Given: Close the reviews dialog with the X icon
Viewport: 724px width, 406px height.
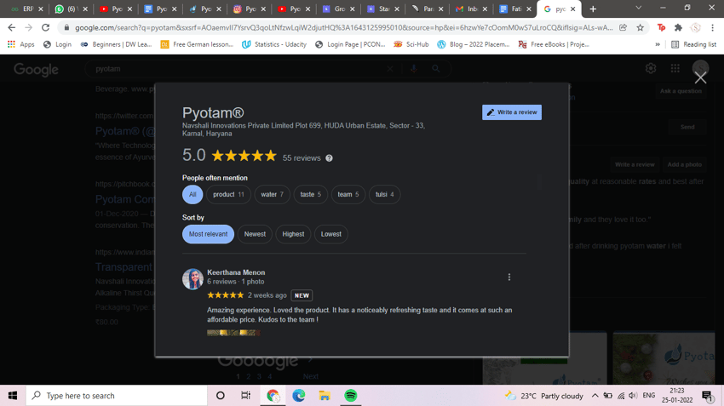Looking at the screenshot, I should click(x=700, y=77).
